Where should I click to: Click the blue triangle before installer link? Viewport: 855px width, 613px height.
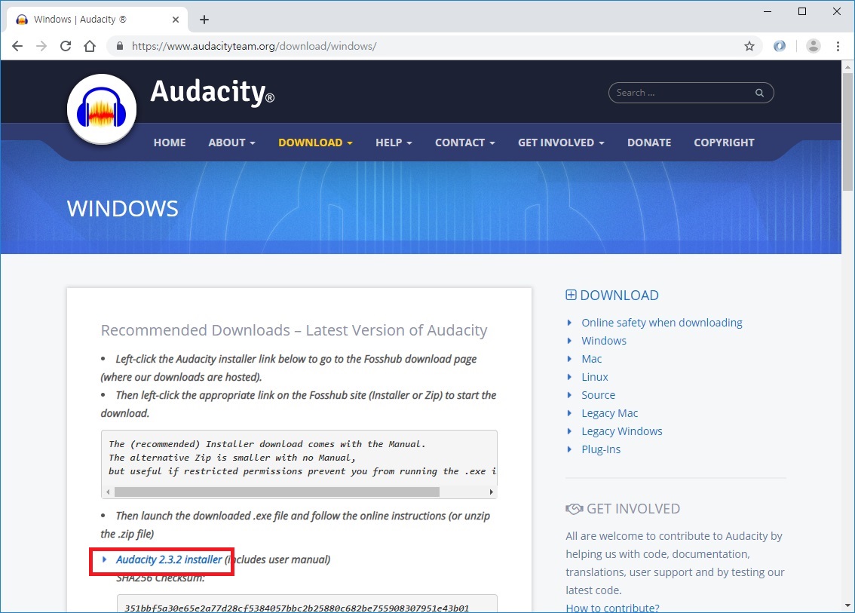(x=104, y=559)
